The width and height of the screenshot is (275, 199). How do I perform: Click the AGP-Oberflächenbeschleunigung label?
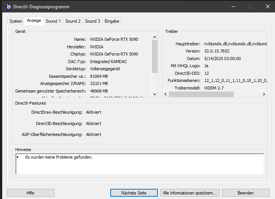click(52, 134)
